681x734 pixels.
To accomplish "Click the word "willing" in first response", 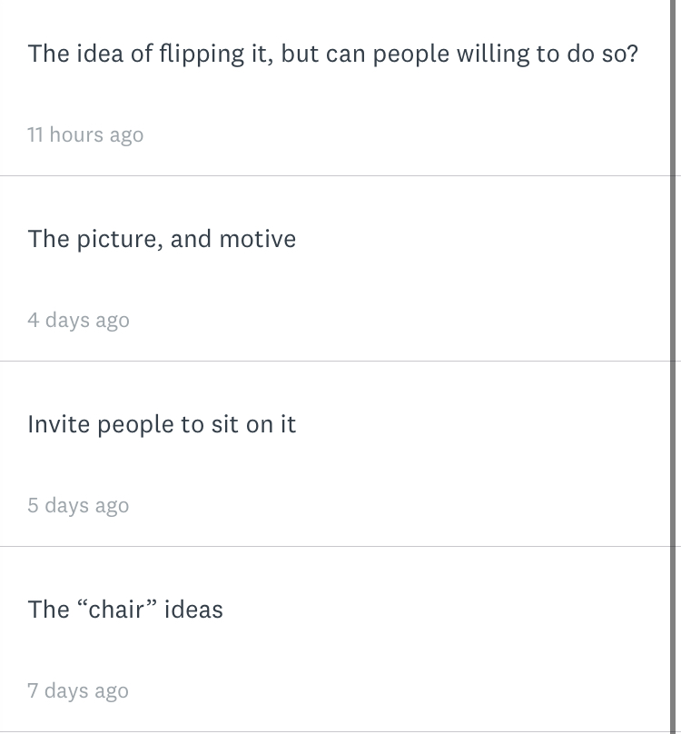I will (x=493, y=55).
